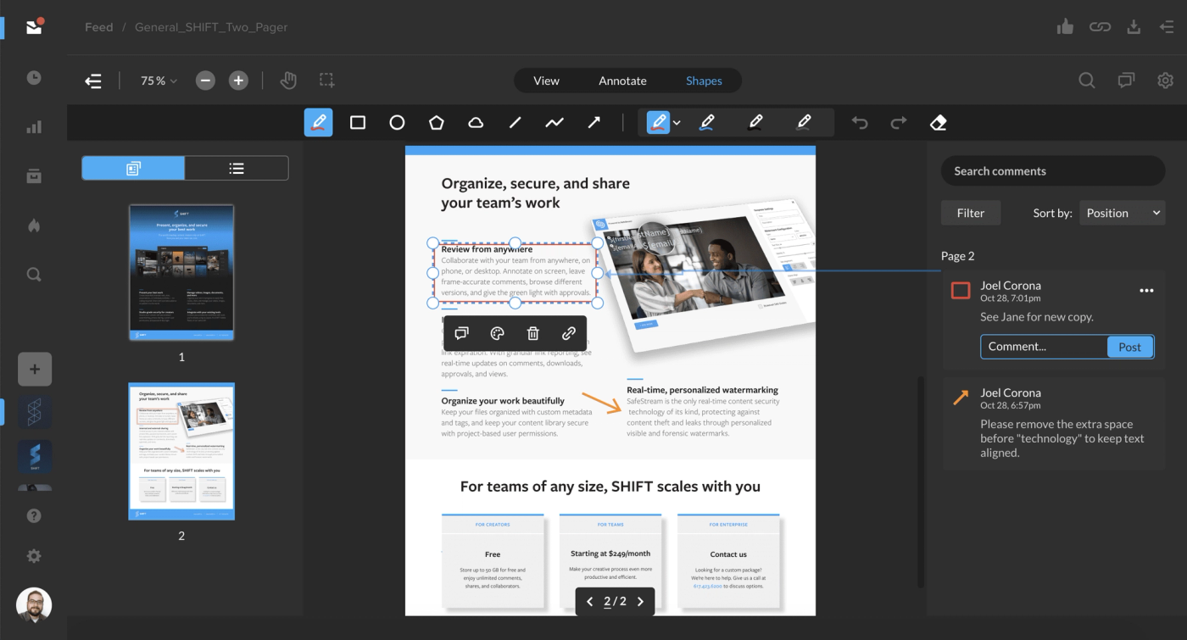Open search in the left sidebar
Image resolution: width=1187 pixels, height=640 pixels.
(x=34, y=275)
